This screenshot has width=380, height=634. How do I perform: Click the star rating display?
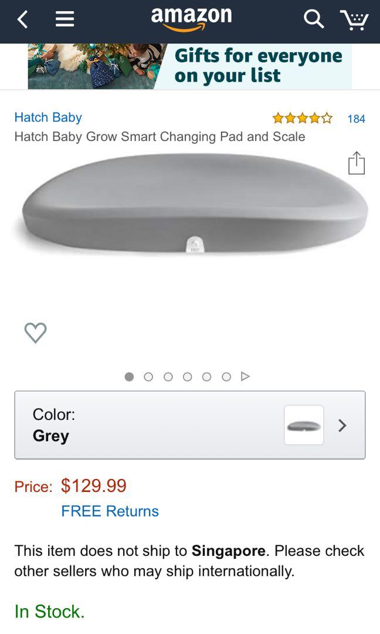coord(303,119)
